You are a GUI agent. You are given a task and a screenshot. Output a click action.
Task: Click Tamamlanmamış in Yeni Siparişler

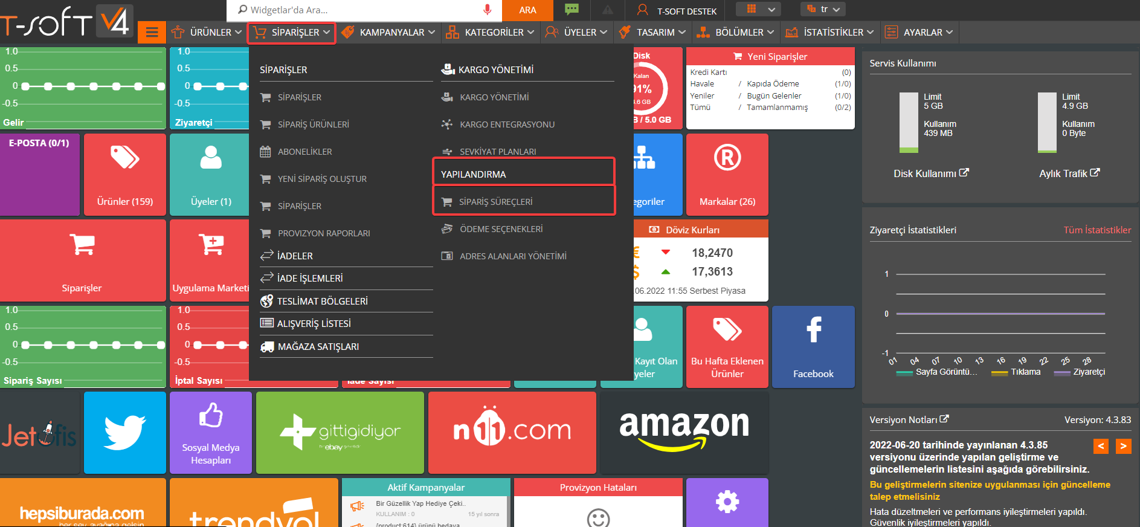click(x=777, y=108)
